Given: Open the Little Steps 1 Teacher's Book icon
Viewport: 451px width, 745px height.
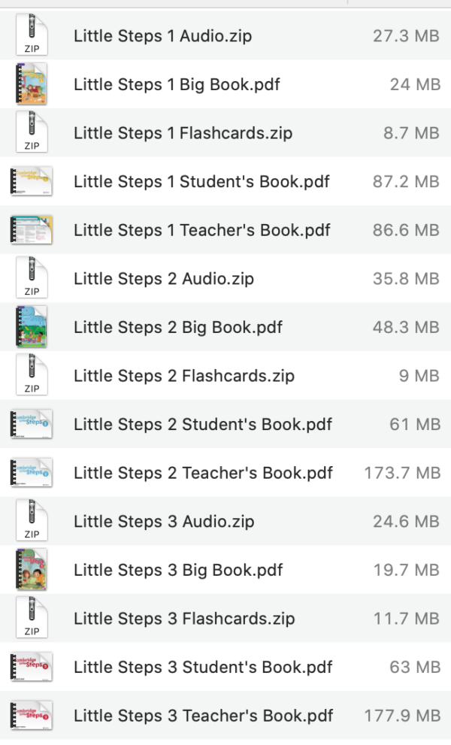Looking at the screenshot, I should click(x=31, y=230).
